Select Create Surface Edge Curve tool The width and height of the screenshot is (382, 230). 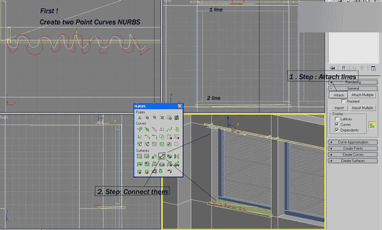[176, 144]
